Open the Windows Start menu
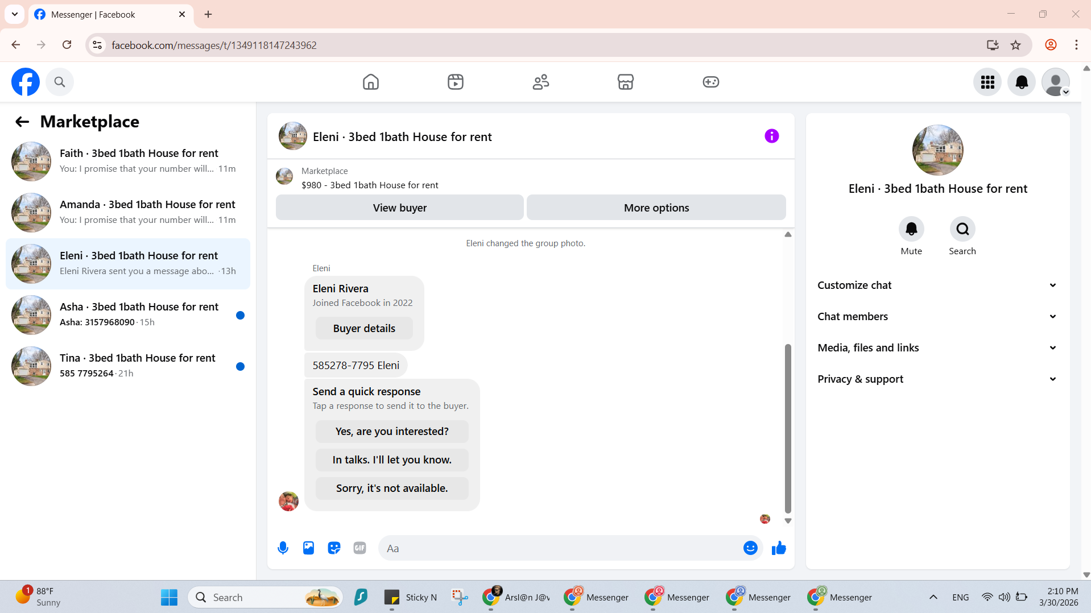The width and height of the screenshot is (1091, 613). [169, 597]
